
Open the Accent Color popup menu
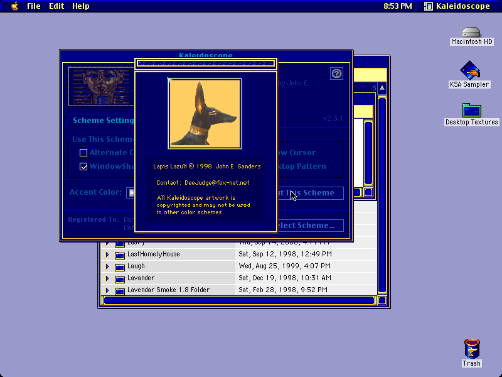click(130, 192)
